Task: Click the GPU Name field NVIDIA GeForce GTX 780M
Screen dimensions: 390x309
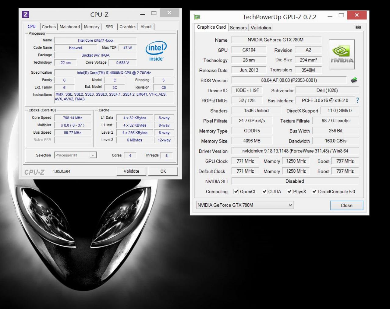Action: pos(276,40)
